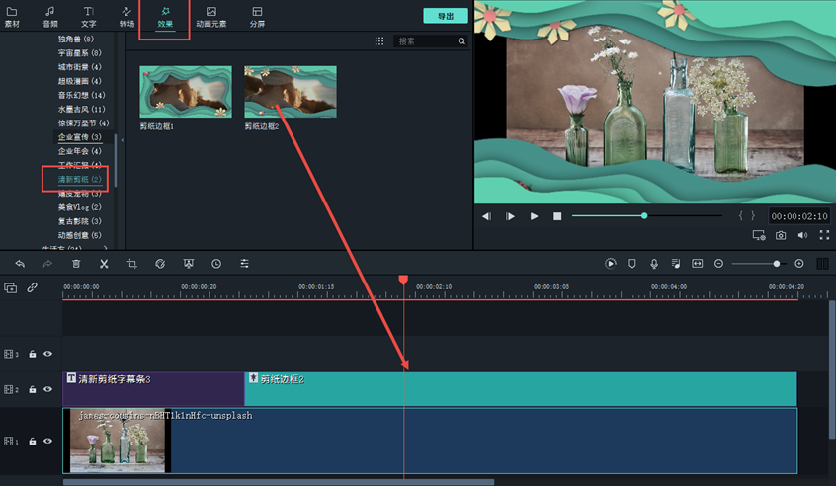Screen dimensions: 836x486
Task: Open 清新剪纸 (2) effects category
Action: pyautogui.click(x=79, y=180)
